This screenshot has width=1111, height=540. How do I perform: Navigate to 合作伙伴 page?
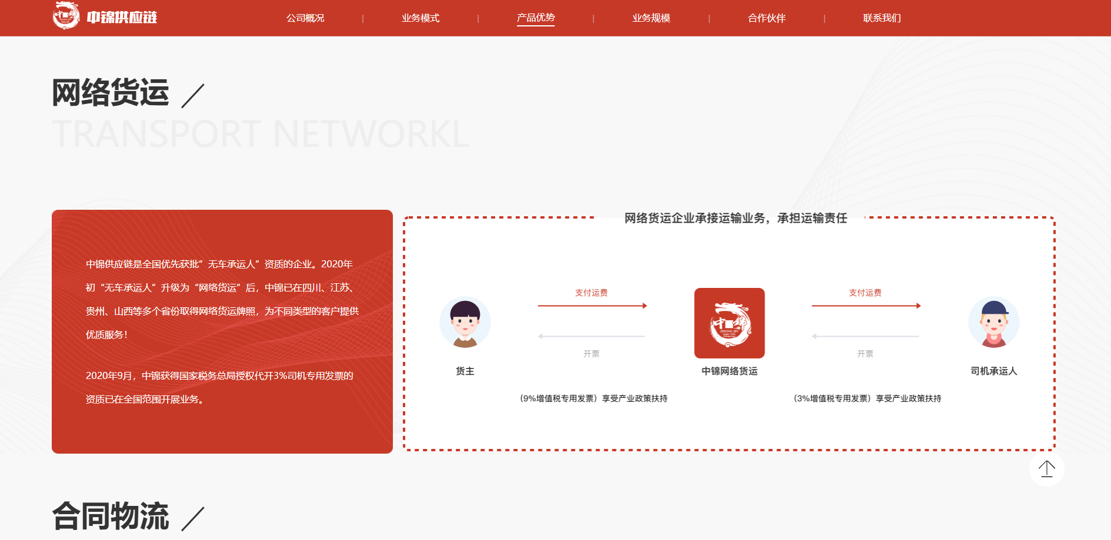click(766, 18)
